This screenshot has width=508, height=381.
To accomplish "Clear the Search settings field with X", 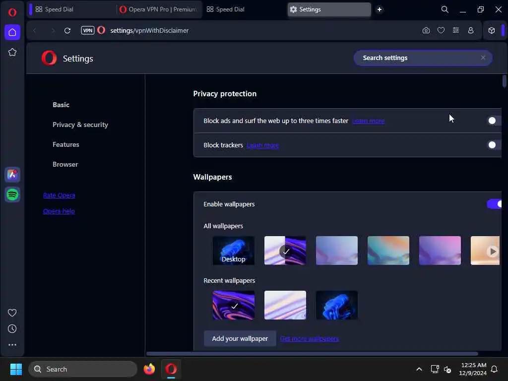I will pyautogui.click(x=483, y=58).
